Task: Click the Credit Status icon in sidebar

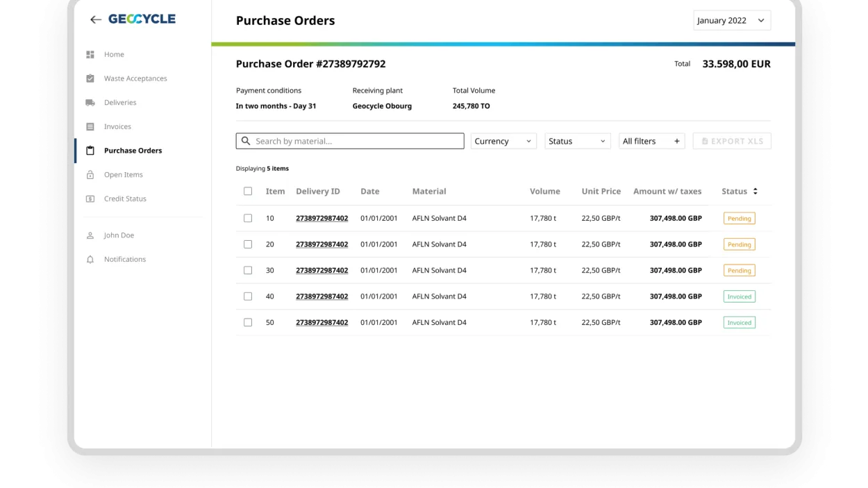Action: tap(90, 199)
